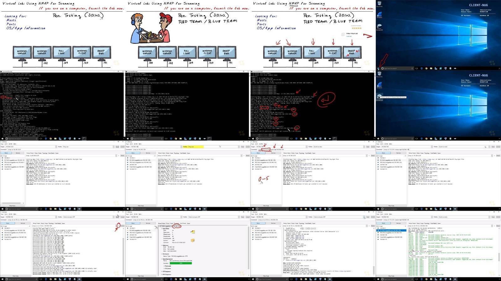Click Zenmap taskbar icon in "0-5" frame
The image size is (501, 281).
330,209
